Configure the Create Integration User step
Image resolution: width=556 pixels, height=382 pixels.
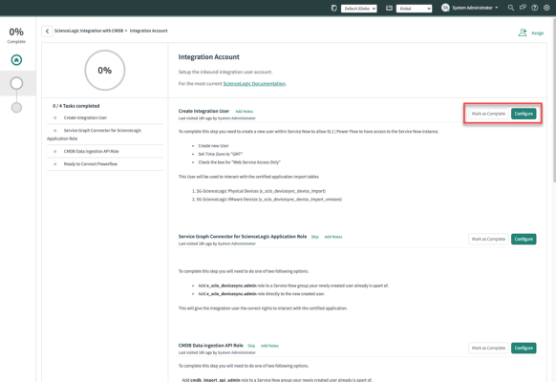pyautogui.click(x=524, y=114)
